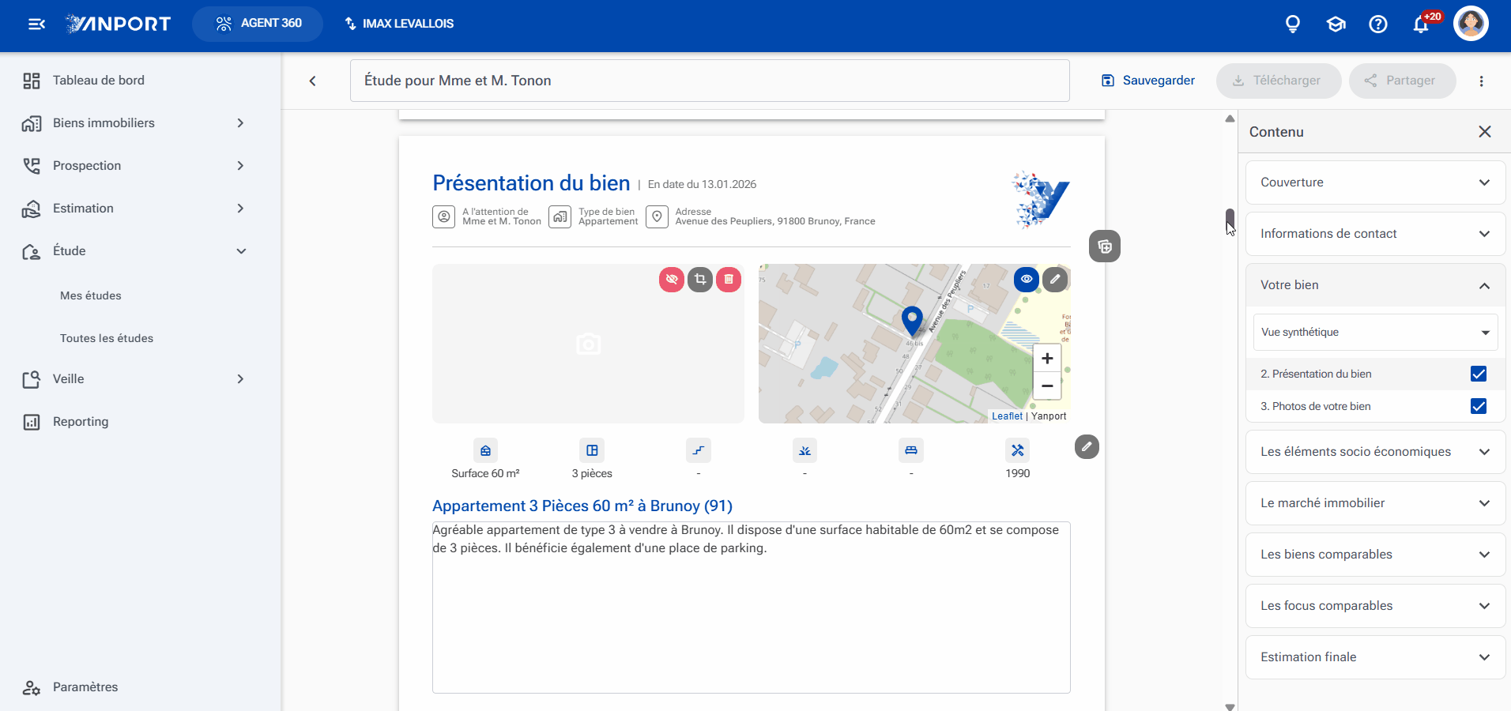Open the Vue synthétique dropdown
This screenshot has height=711, width=1511.
(x=1375, y=333)
